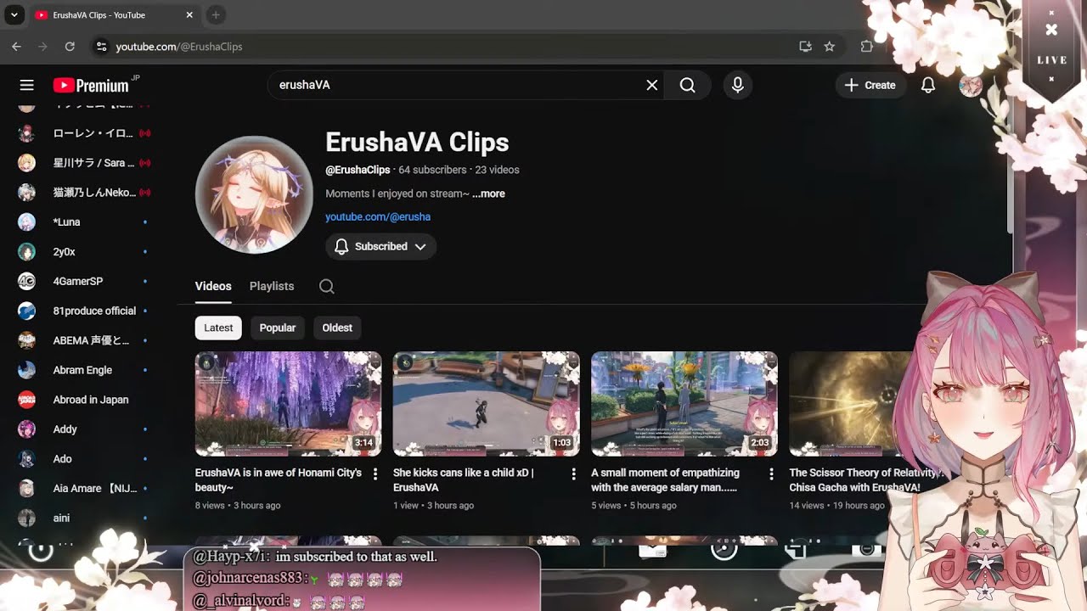The height and width of the screenshot is (611, 1087).
Task: Go back with browser back arrow
Action: coord(16,47)
